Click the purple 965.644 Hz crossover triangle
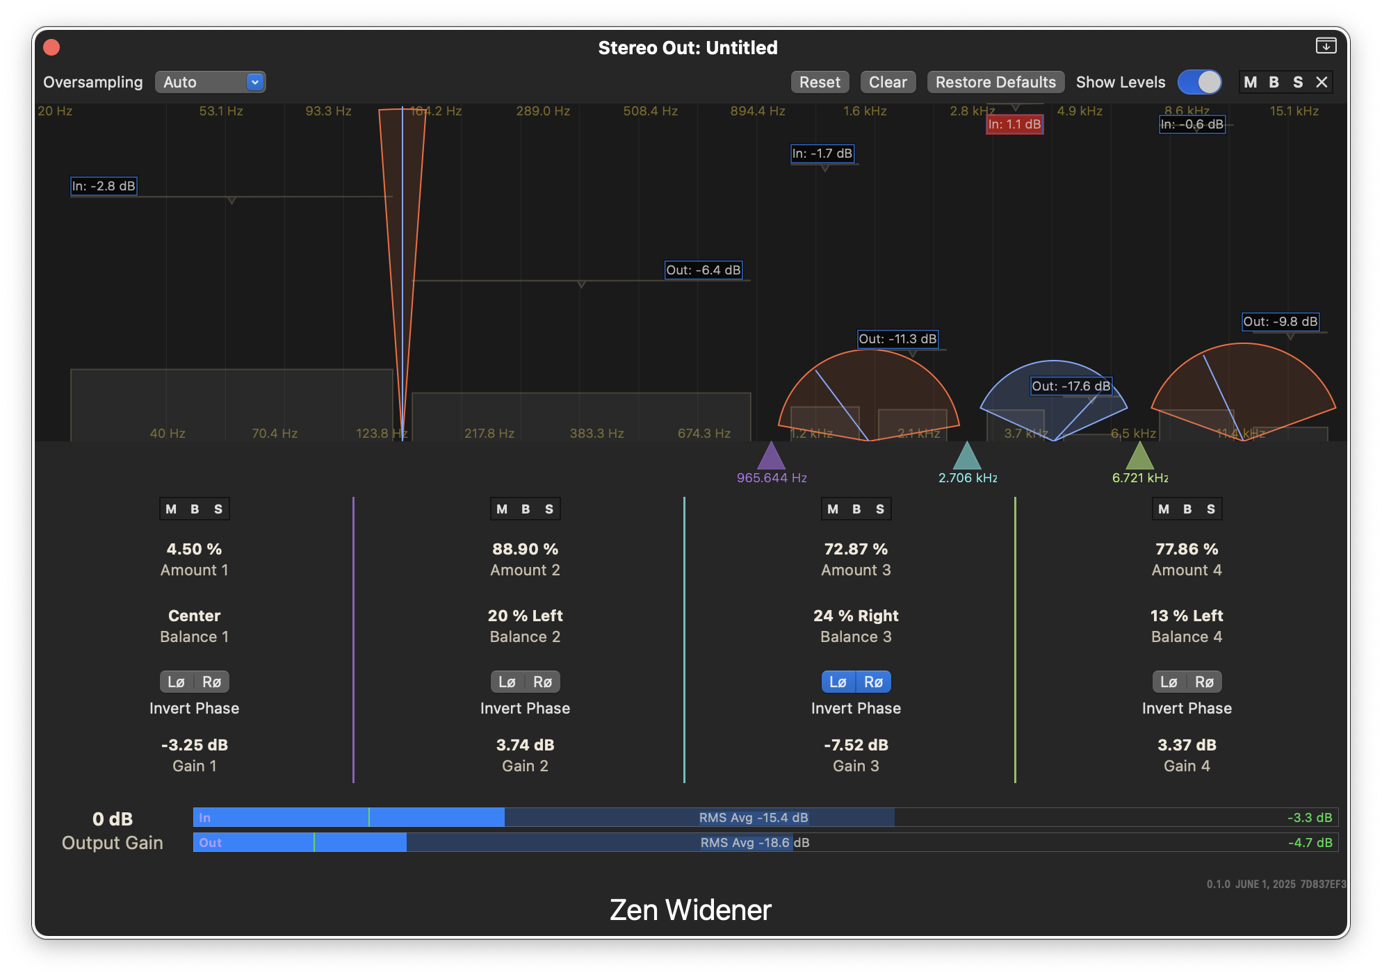The image size is (1382, 977). (x=771, y=458)
